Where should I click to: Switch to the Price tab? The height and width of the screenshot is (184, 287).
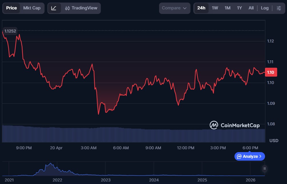point(11,8)
